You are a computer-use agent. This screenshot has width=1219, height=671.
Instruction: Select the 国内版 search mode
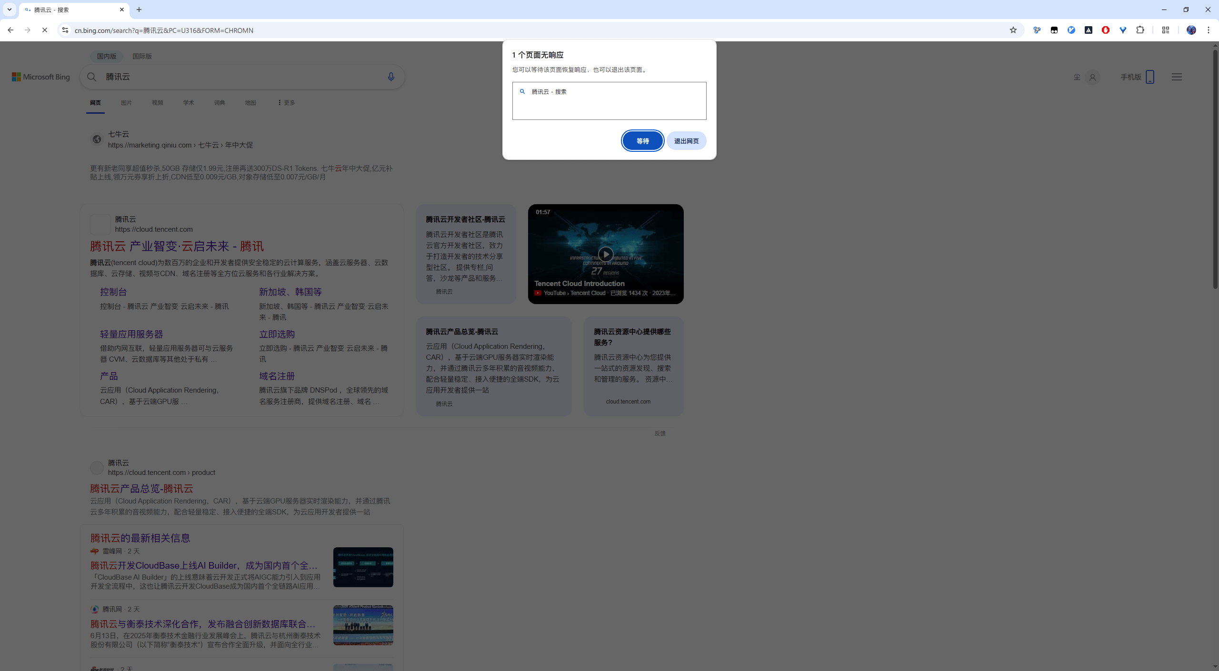pos(107,56)
